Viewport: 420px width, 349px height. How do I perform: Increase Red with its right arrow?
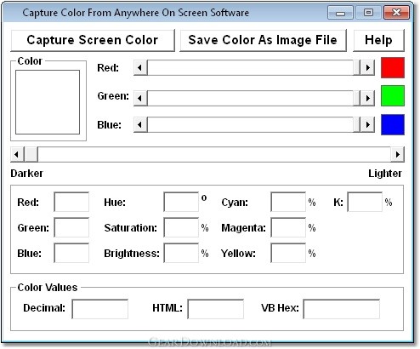tap(367, 68)
